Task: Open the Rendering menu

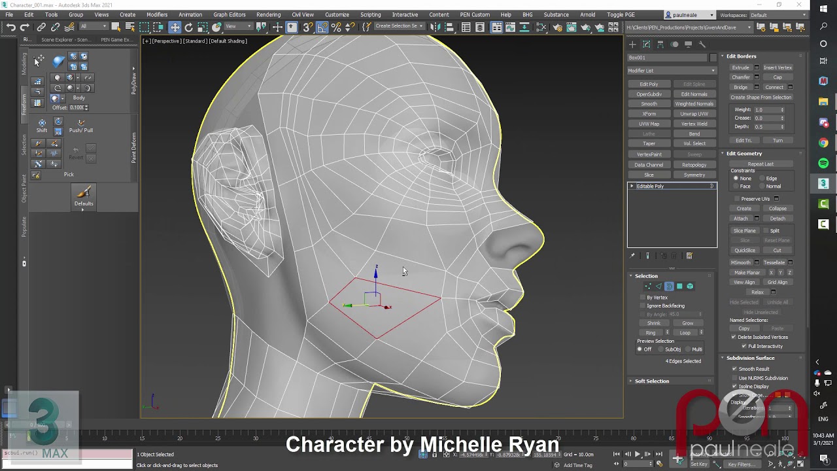Action: pyautogui.click(x=268, y=14)
